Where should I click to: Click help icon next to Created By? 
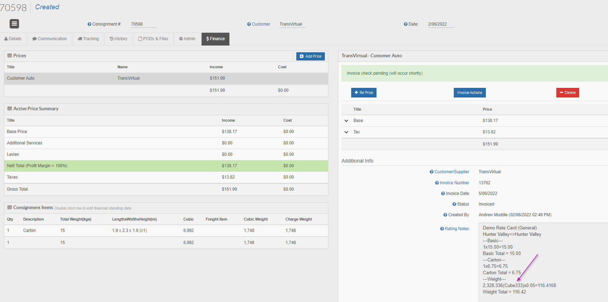point(445,215)
